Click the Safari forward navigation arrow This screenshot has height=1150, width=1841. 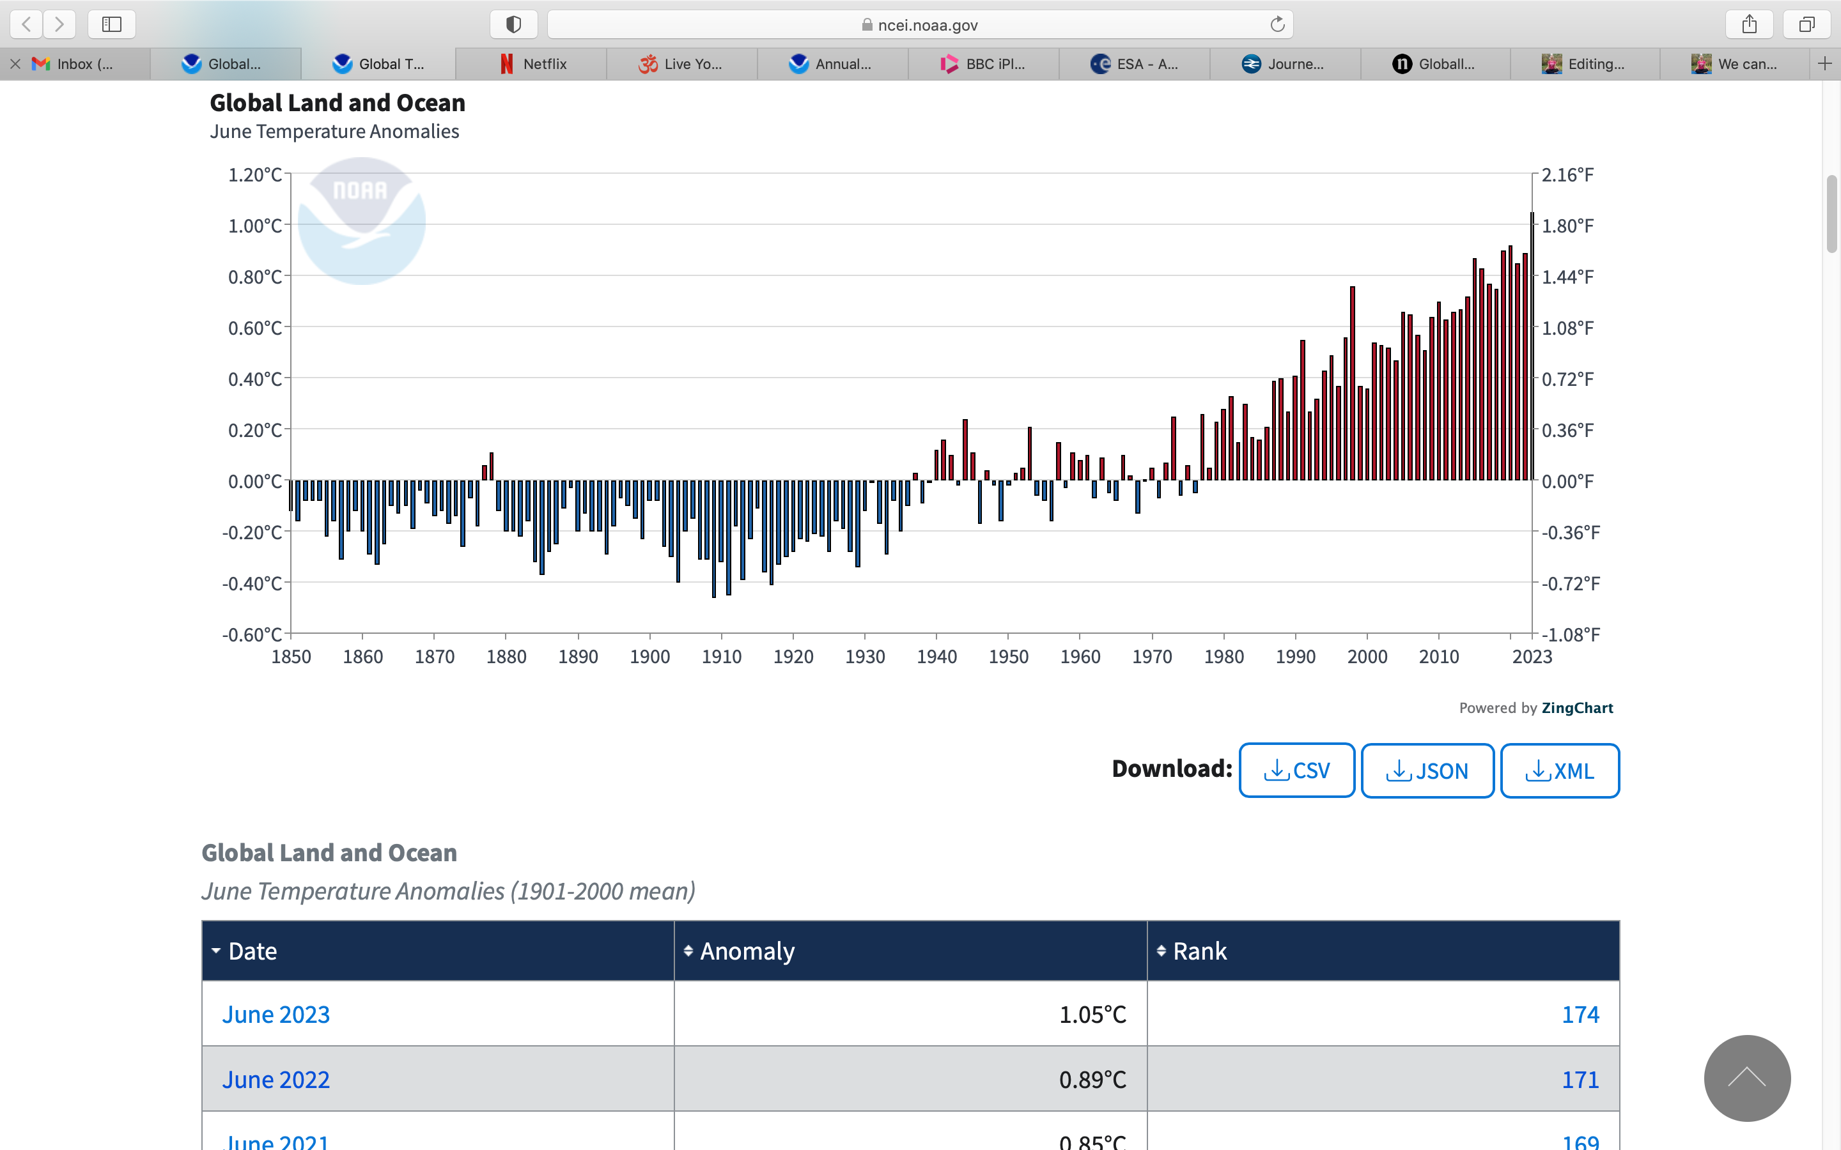point(59,24)
